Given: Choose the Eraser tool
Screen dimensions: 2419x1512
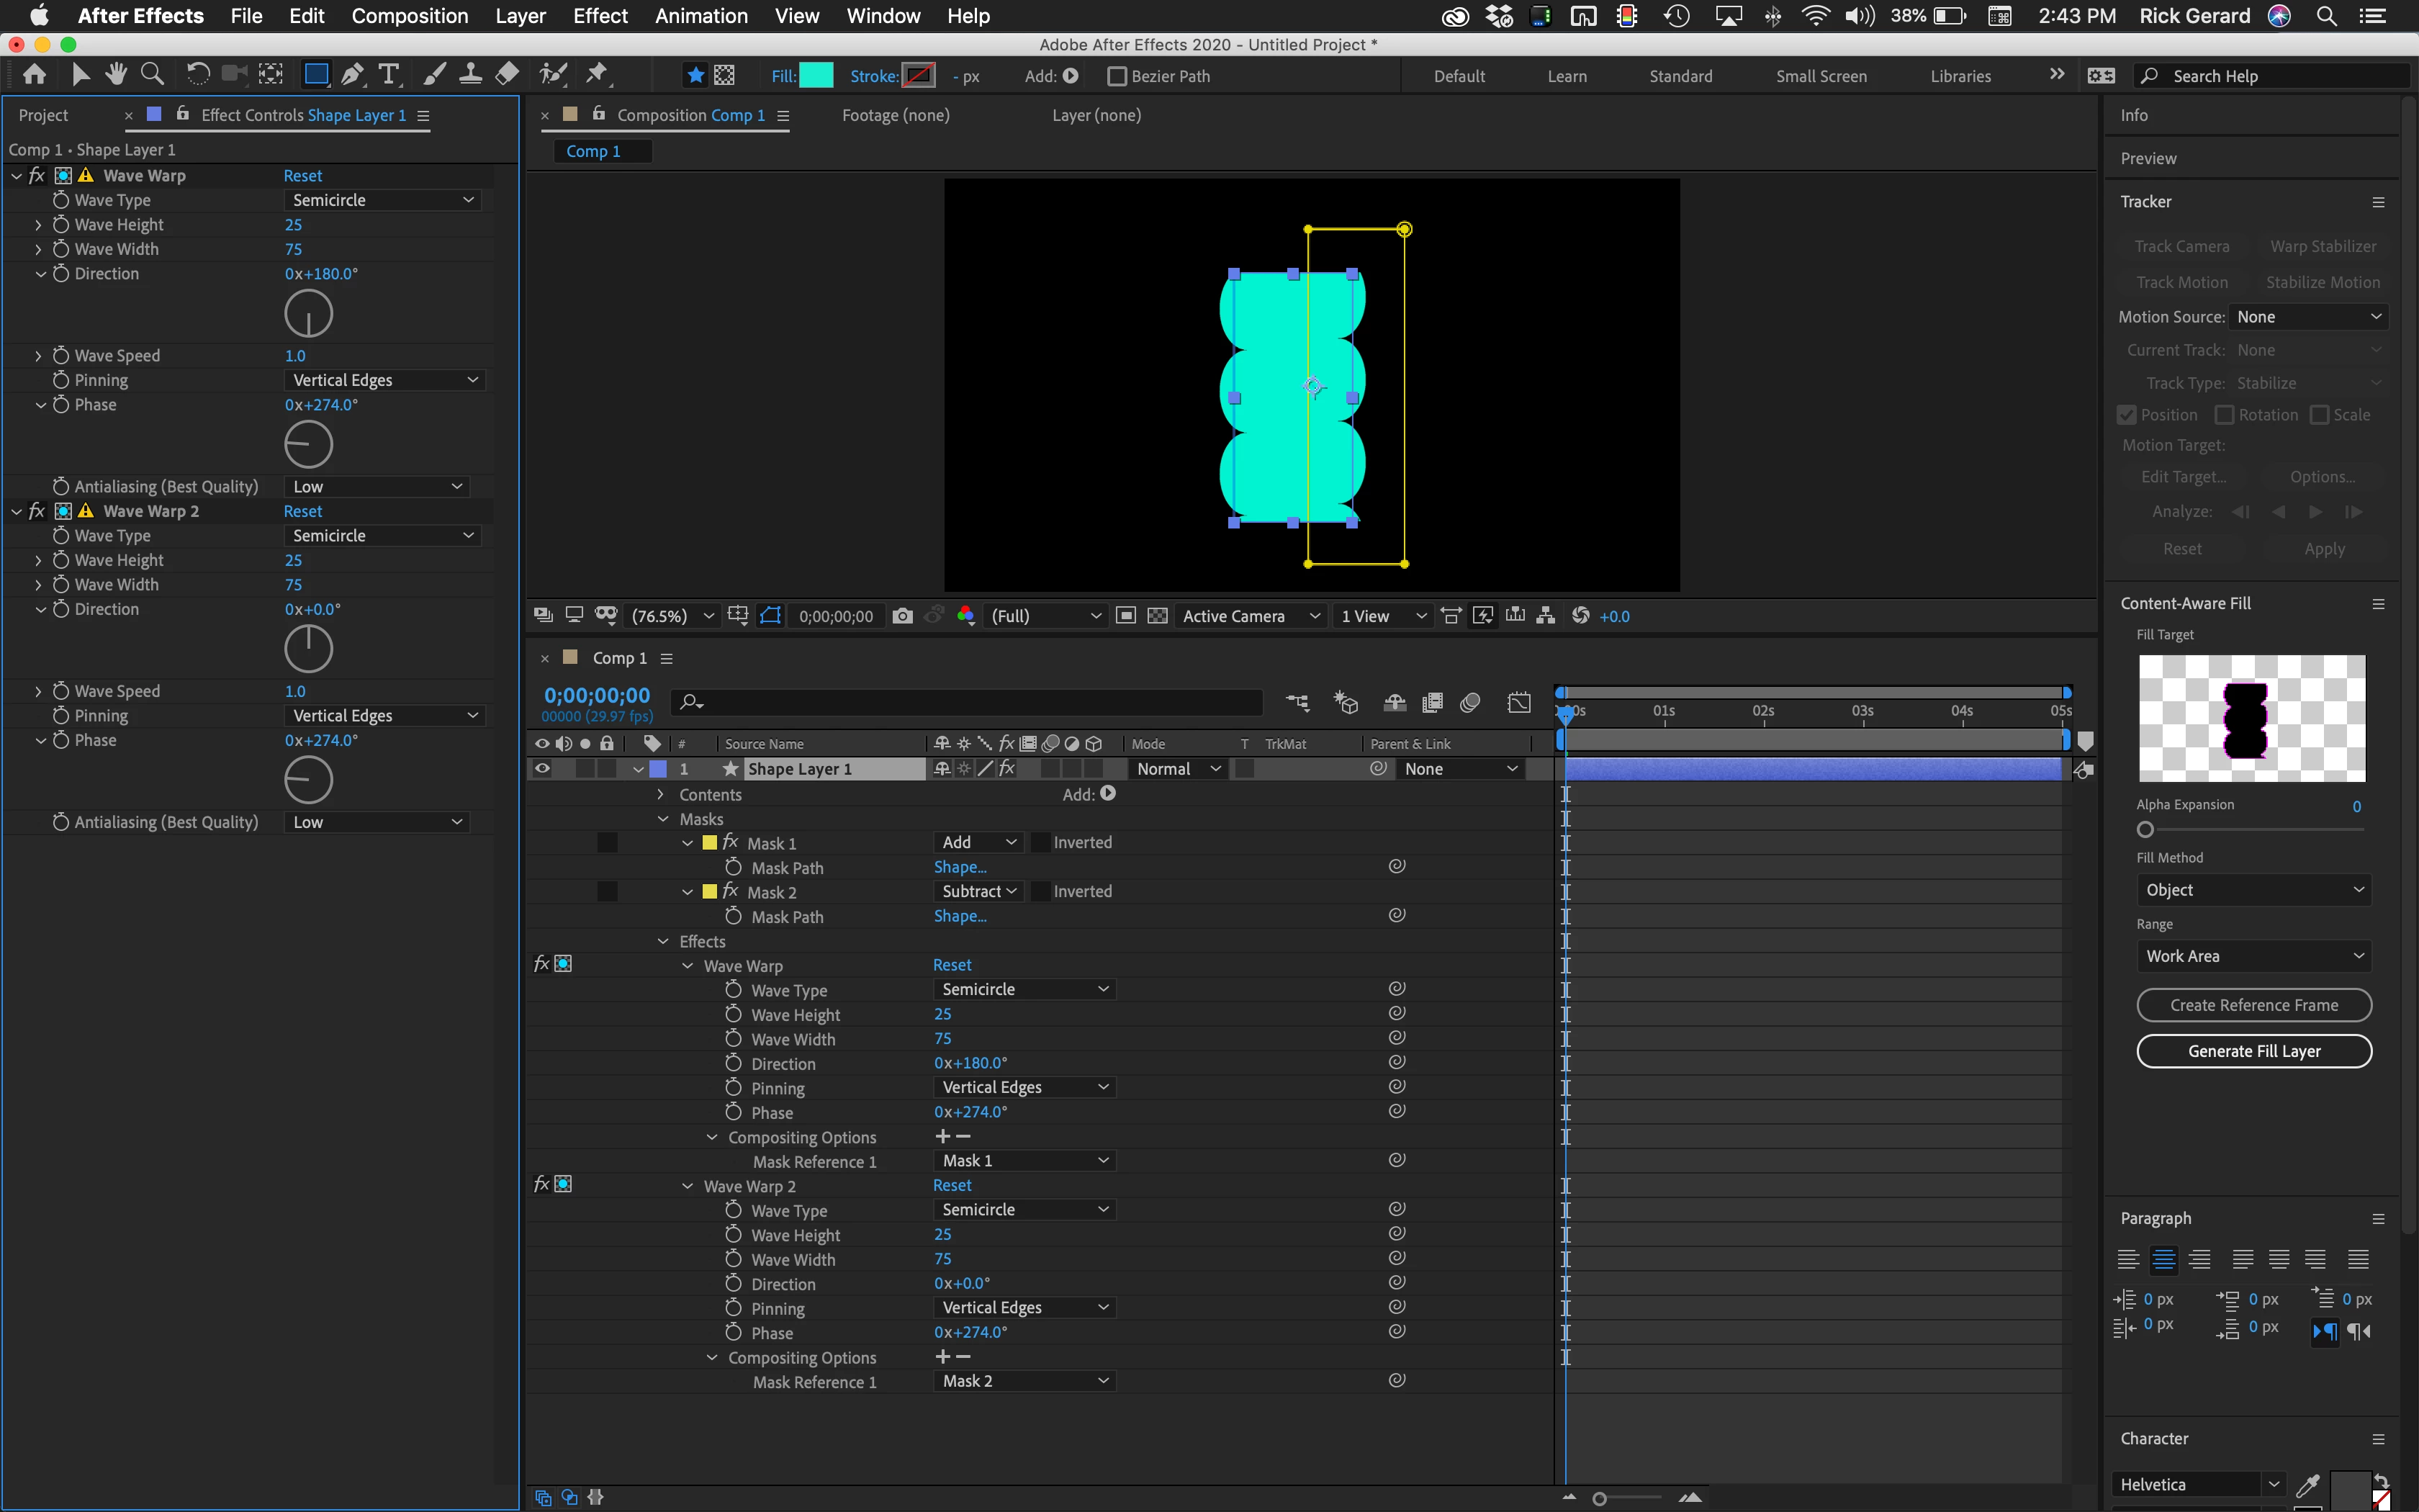Looking at the screenshot, I should coord(508,75).
